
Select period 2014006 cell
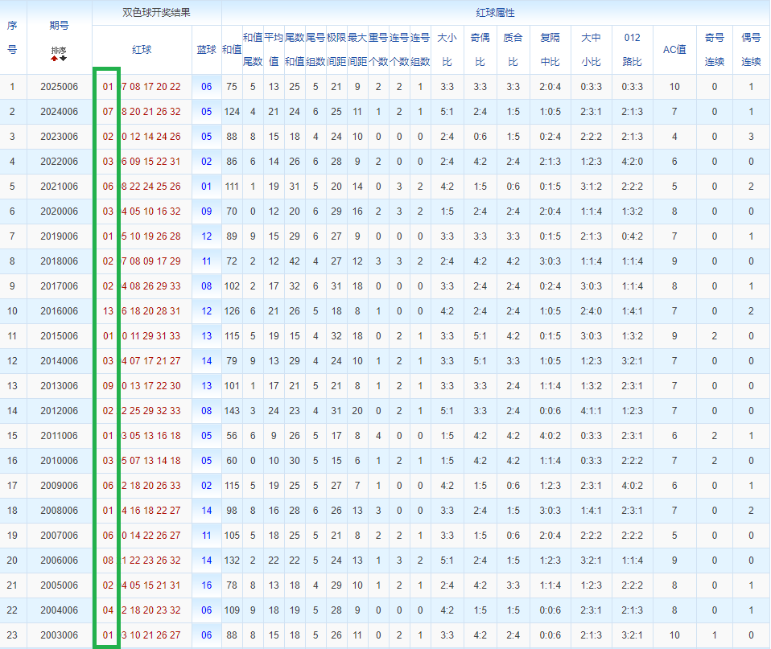[59, 361]
